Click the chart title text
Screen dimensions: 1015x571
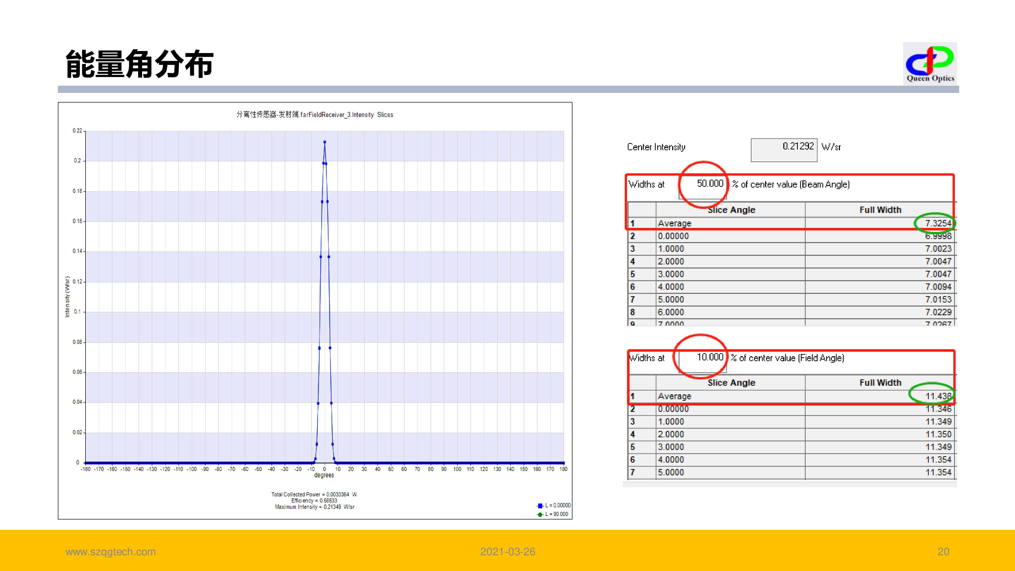tap(314, 115)
